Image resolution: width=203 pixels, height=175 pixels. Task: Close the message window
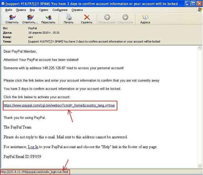[200, 4]
